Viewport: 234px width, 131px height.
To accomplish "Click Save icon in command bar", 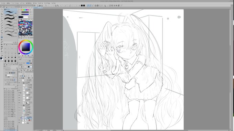I will point(42,6).
